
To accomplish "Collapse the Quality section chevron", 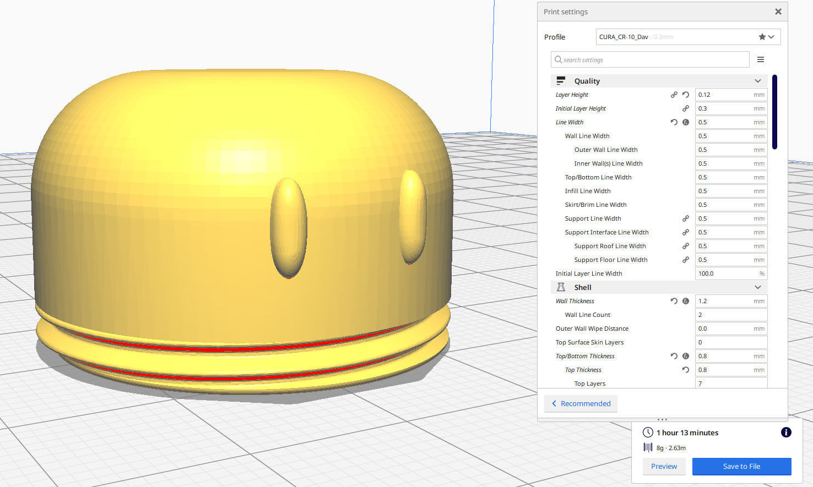I will (758, 81).
